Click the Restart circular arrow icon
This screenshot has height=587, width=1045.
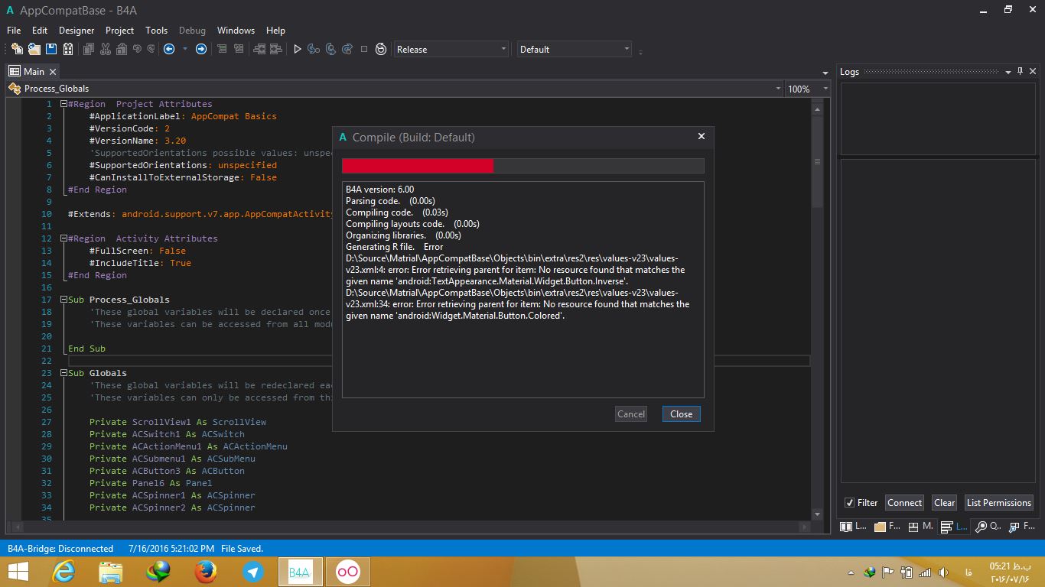tap(381, 49)
